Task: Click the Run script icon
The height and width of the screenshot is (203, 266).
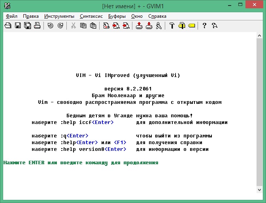Action: point(159,26)
